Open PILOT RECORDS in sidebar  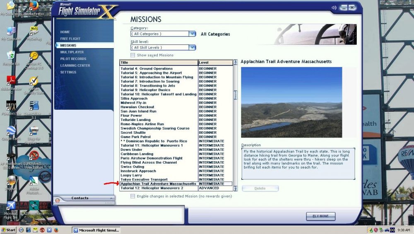tap(73, 59)
